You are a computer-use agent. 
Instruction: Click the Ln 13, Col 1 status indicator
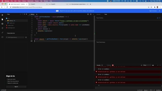pyautogui.click(x=140, y=90)
